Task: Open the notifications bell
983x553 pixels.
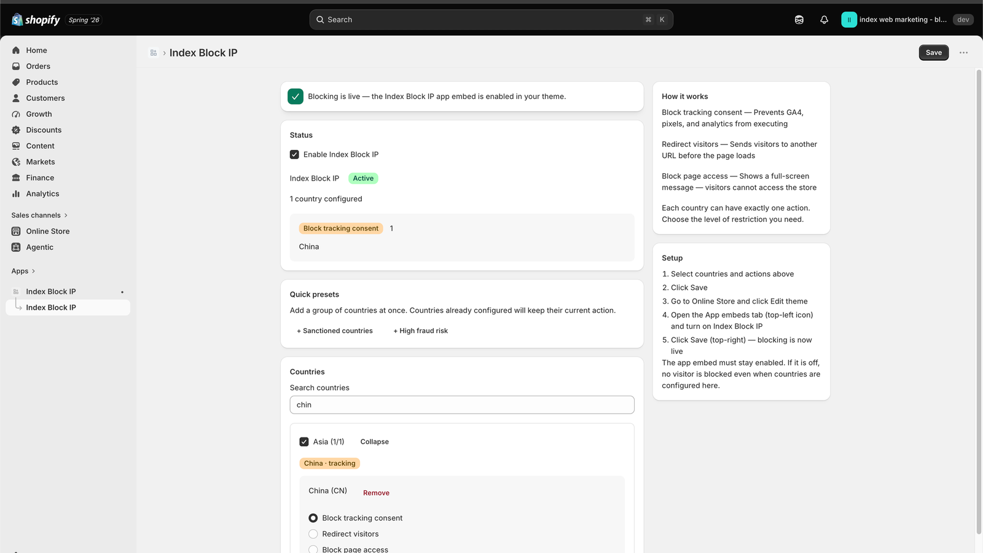Action: [x=824, y=20]
